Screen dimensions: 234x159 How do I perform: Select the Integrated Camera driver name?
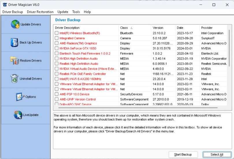pyautogui.click(x=72, y=38)
